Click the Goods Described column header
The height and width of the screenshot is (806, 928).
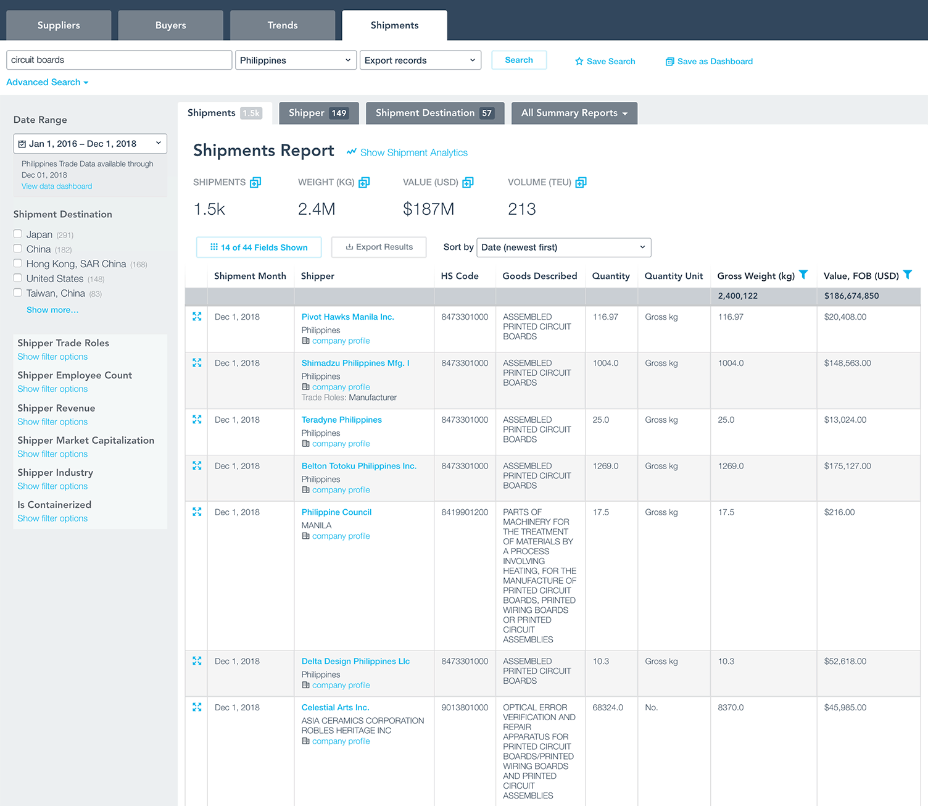[x=540, y=276]
